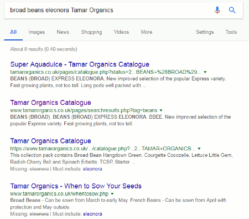Click the blue search magnifier icon
This screenshot has height=219, width=249.
click(232, 10)
